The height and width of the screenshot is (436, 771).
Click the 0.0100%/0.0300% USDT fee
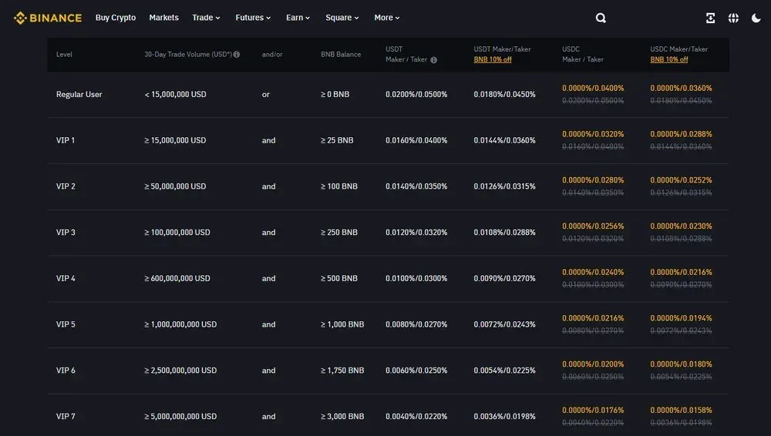pyautogui.click(x=416, y=278)
